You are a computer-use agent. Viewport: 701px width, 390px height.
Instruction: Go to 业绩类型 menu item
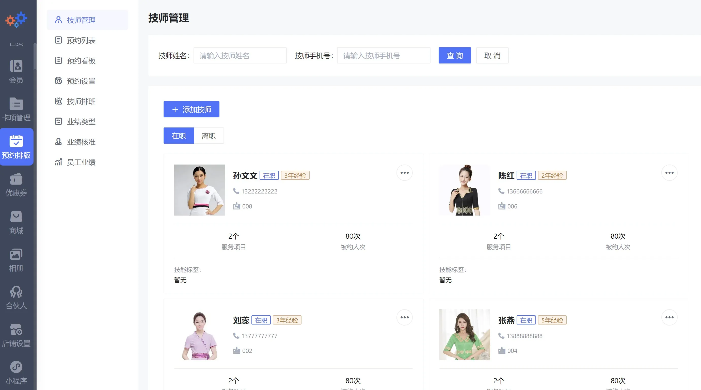(x=87, y=121)
